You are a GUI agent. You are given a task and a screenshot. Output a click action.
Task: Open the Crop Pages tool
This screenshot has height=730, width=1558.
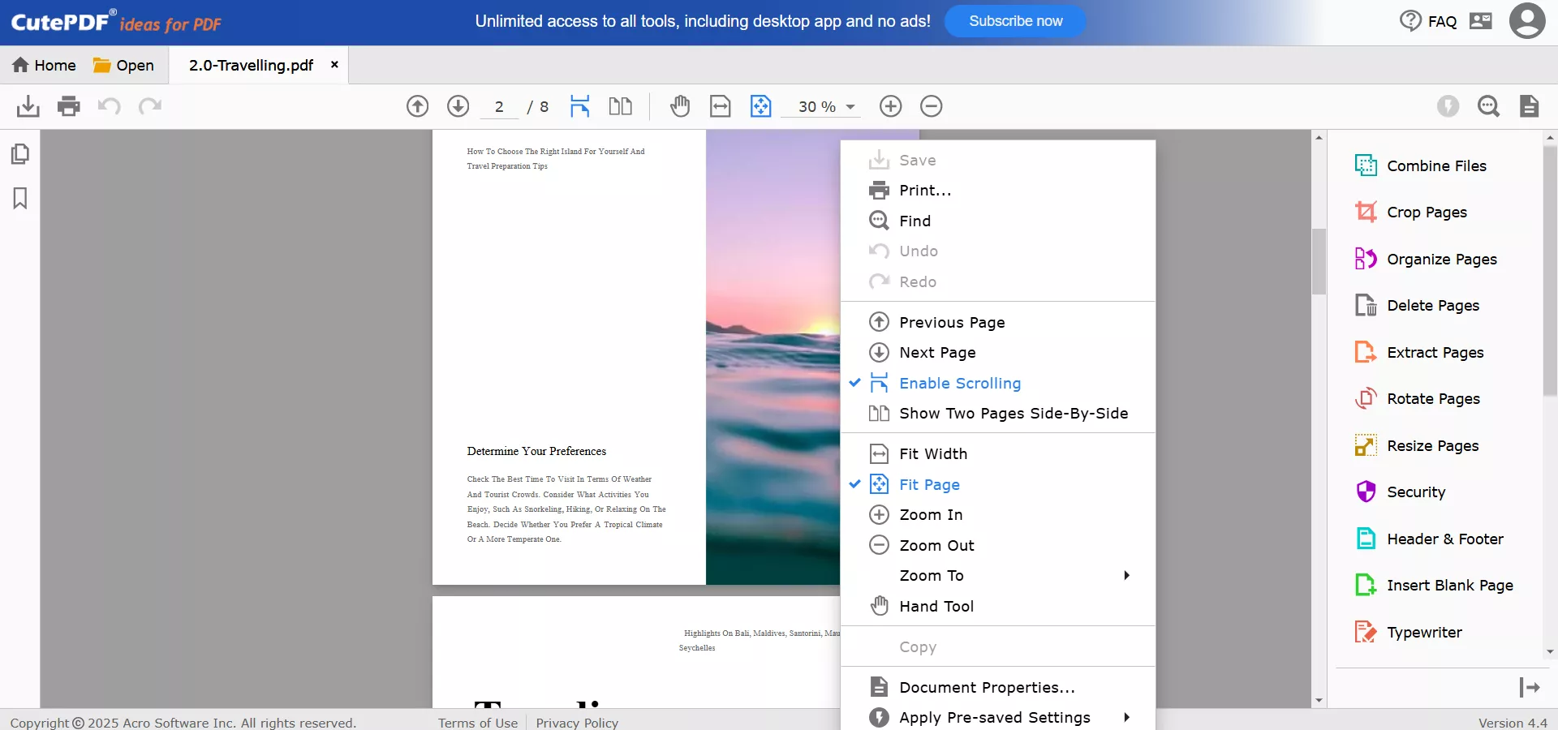[1427, 212]
